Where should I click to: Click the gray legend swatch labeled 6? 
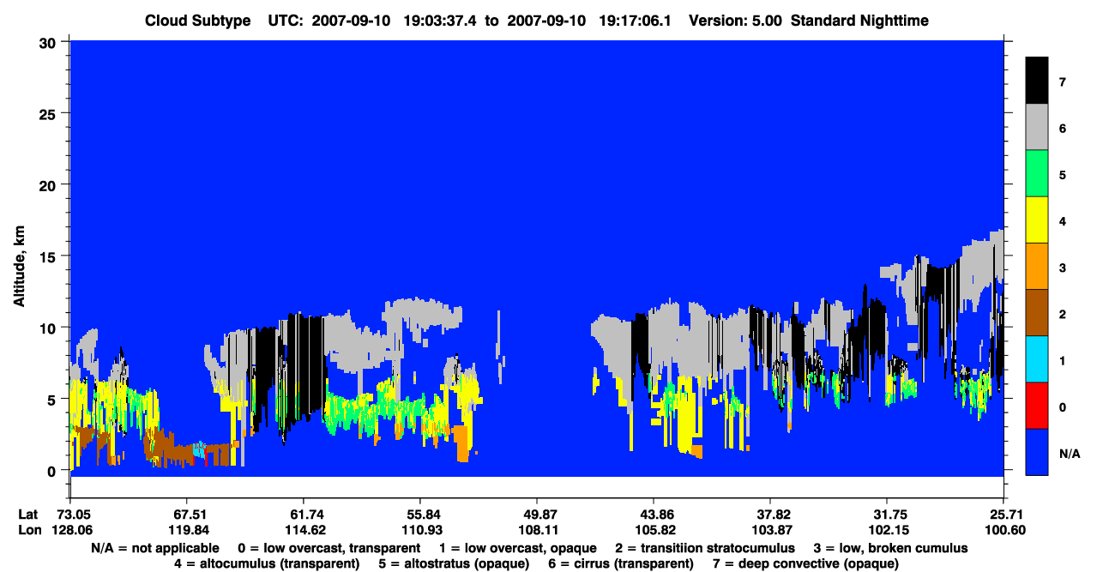(1037, 128)
